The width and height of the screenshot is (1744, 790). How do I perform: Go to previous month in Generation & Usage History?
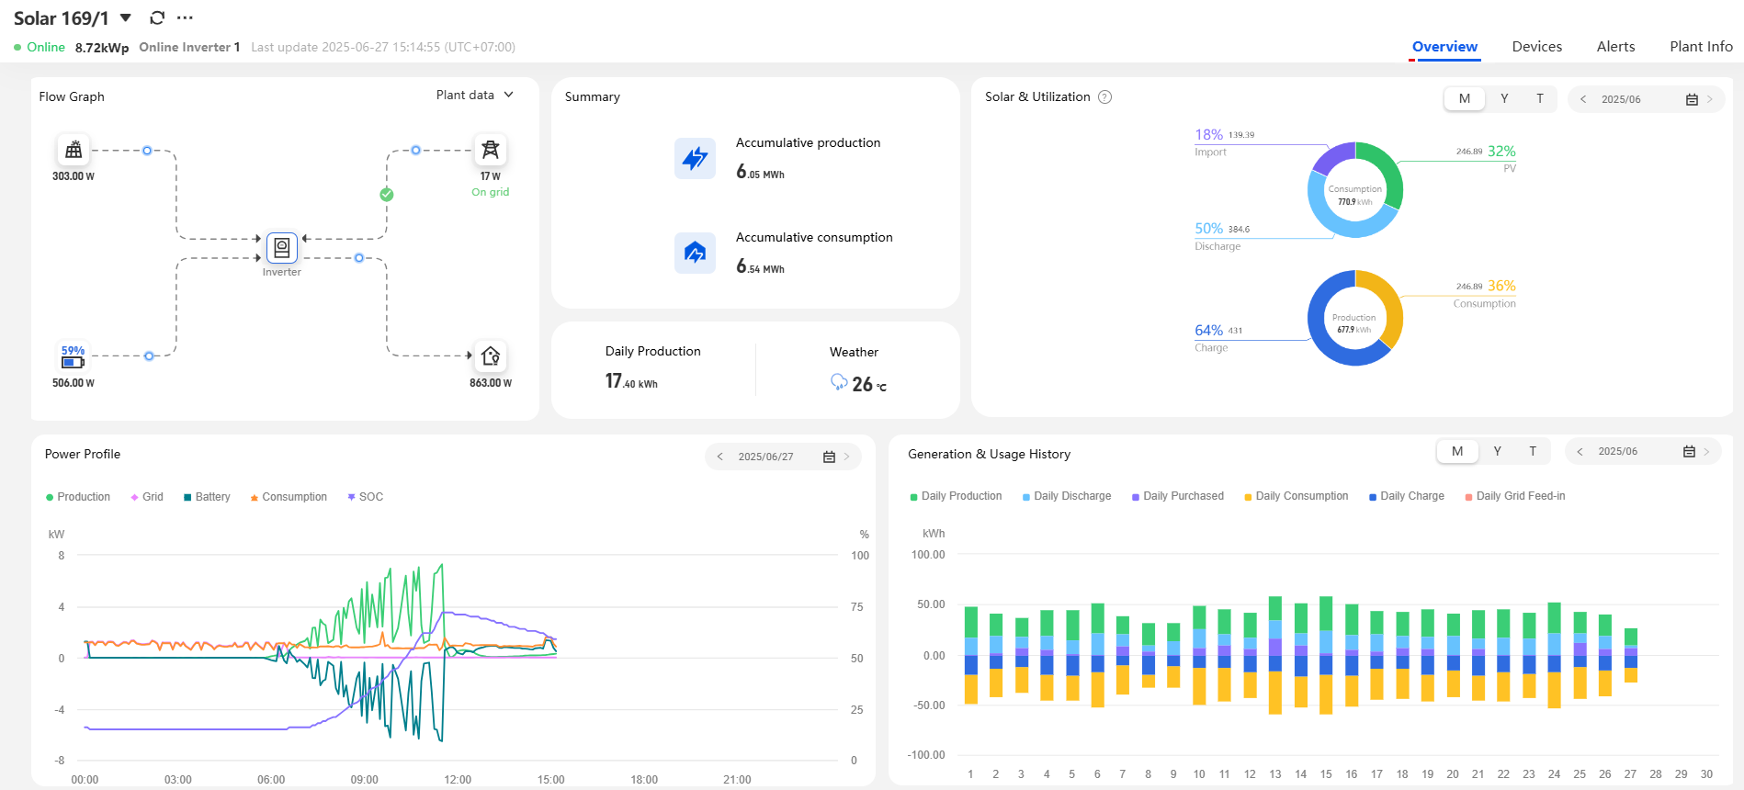pos(1580,452)
